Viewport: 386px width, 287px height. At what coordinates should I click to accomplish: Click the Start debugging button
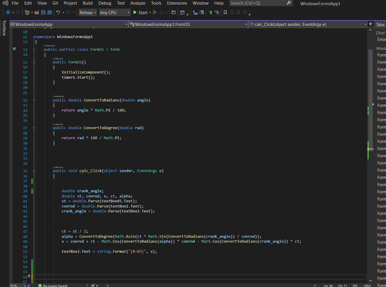140,12
